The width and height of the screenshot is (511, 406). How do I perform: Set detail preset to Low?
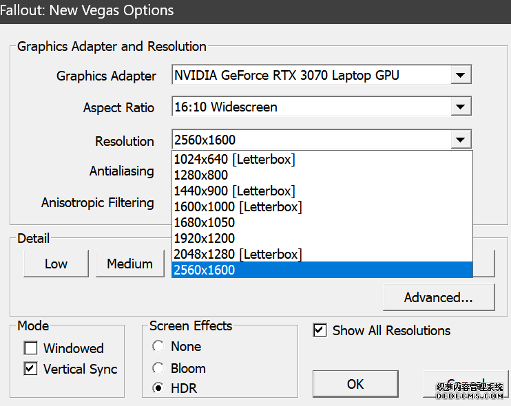(x=56, y=264)
